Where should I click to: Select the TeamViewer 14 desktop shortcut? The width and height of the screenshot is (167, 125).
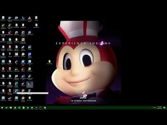click(30, 62)
